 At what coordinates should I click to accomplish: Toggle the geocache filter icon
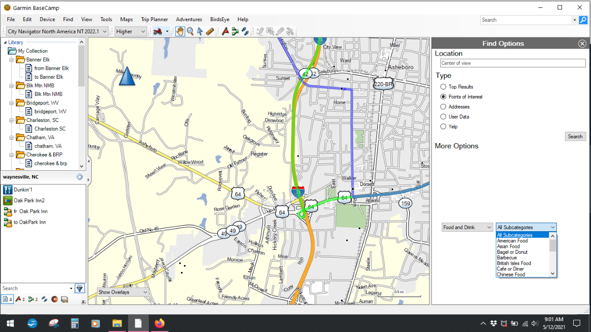[54, 299]
